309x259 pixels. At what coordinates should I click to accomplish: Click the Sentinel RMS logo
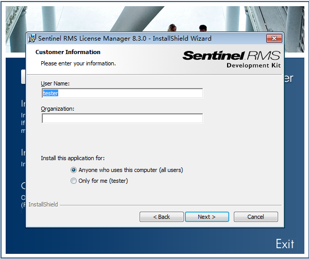point(231,56)
